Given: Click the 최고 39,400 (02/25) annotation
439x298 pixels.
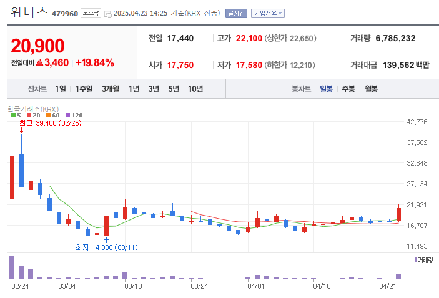Looking at the screenshot, I should [51, 123].
